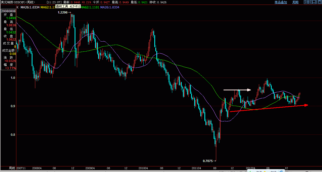
Task: Click the 周线 label on time axis
Action: point(12,168)
